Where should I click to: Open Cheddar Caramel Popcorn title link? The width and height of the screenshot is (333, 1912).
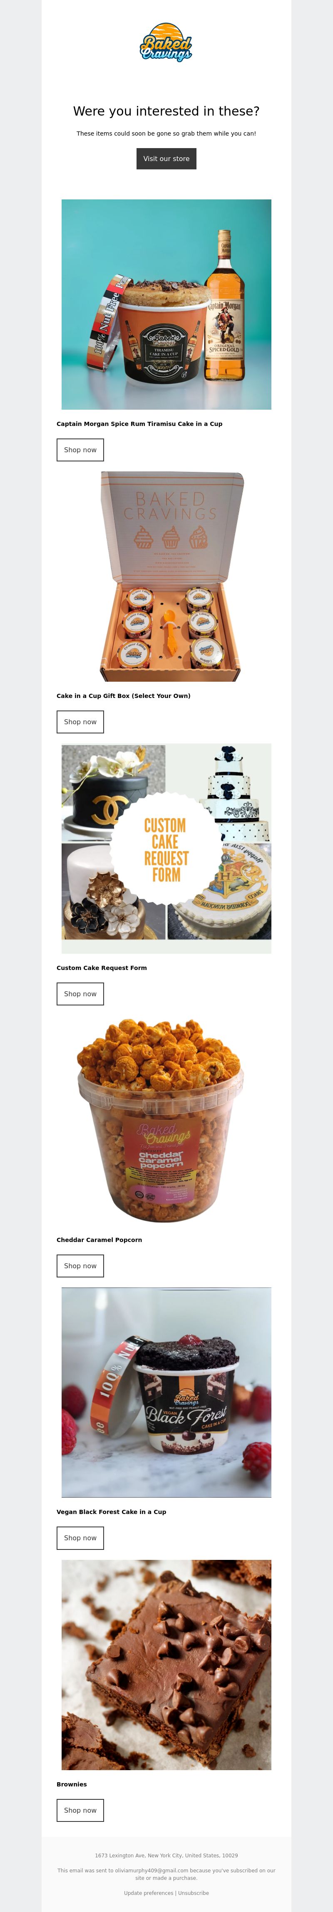99,1240
